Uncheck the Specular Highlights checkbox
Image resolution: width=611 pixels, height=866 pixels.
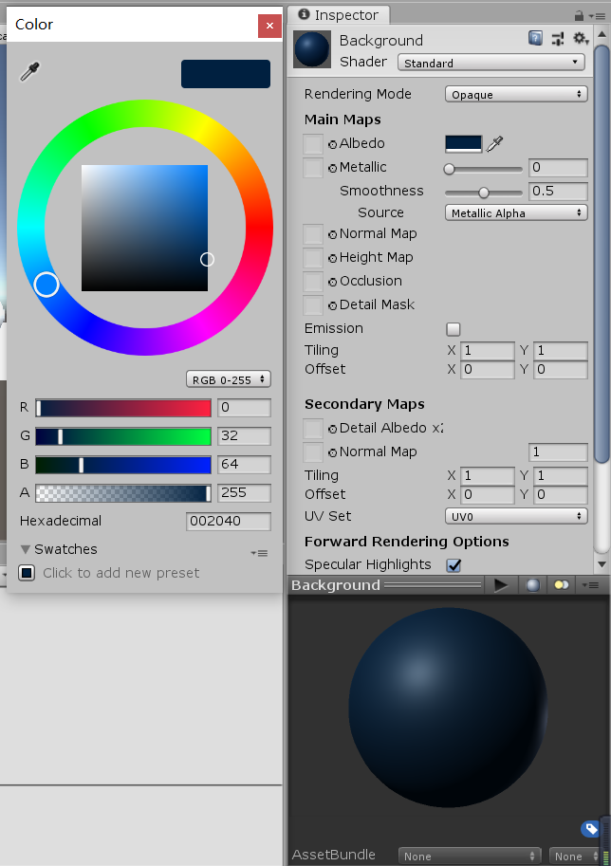pos(454,565)
